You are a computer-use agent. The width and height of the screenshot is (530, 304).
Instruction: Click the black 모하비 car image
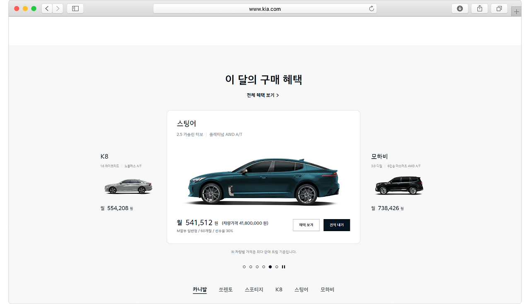point(399,186)
